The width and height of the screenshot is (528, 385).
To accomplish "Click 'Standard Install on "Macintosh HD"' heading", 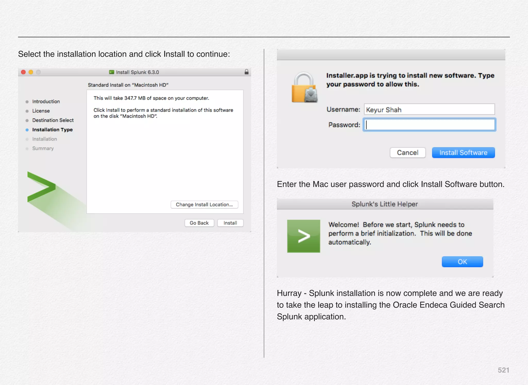I will [x=128, y=85].
